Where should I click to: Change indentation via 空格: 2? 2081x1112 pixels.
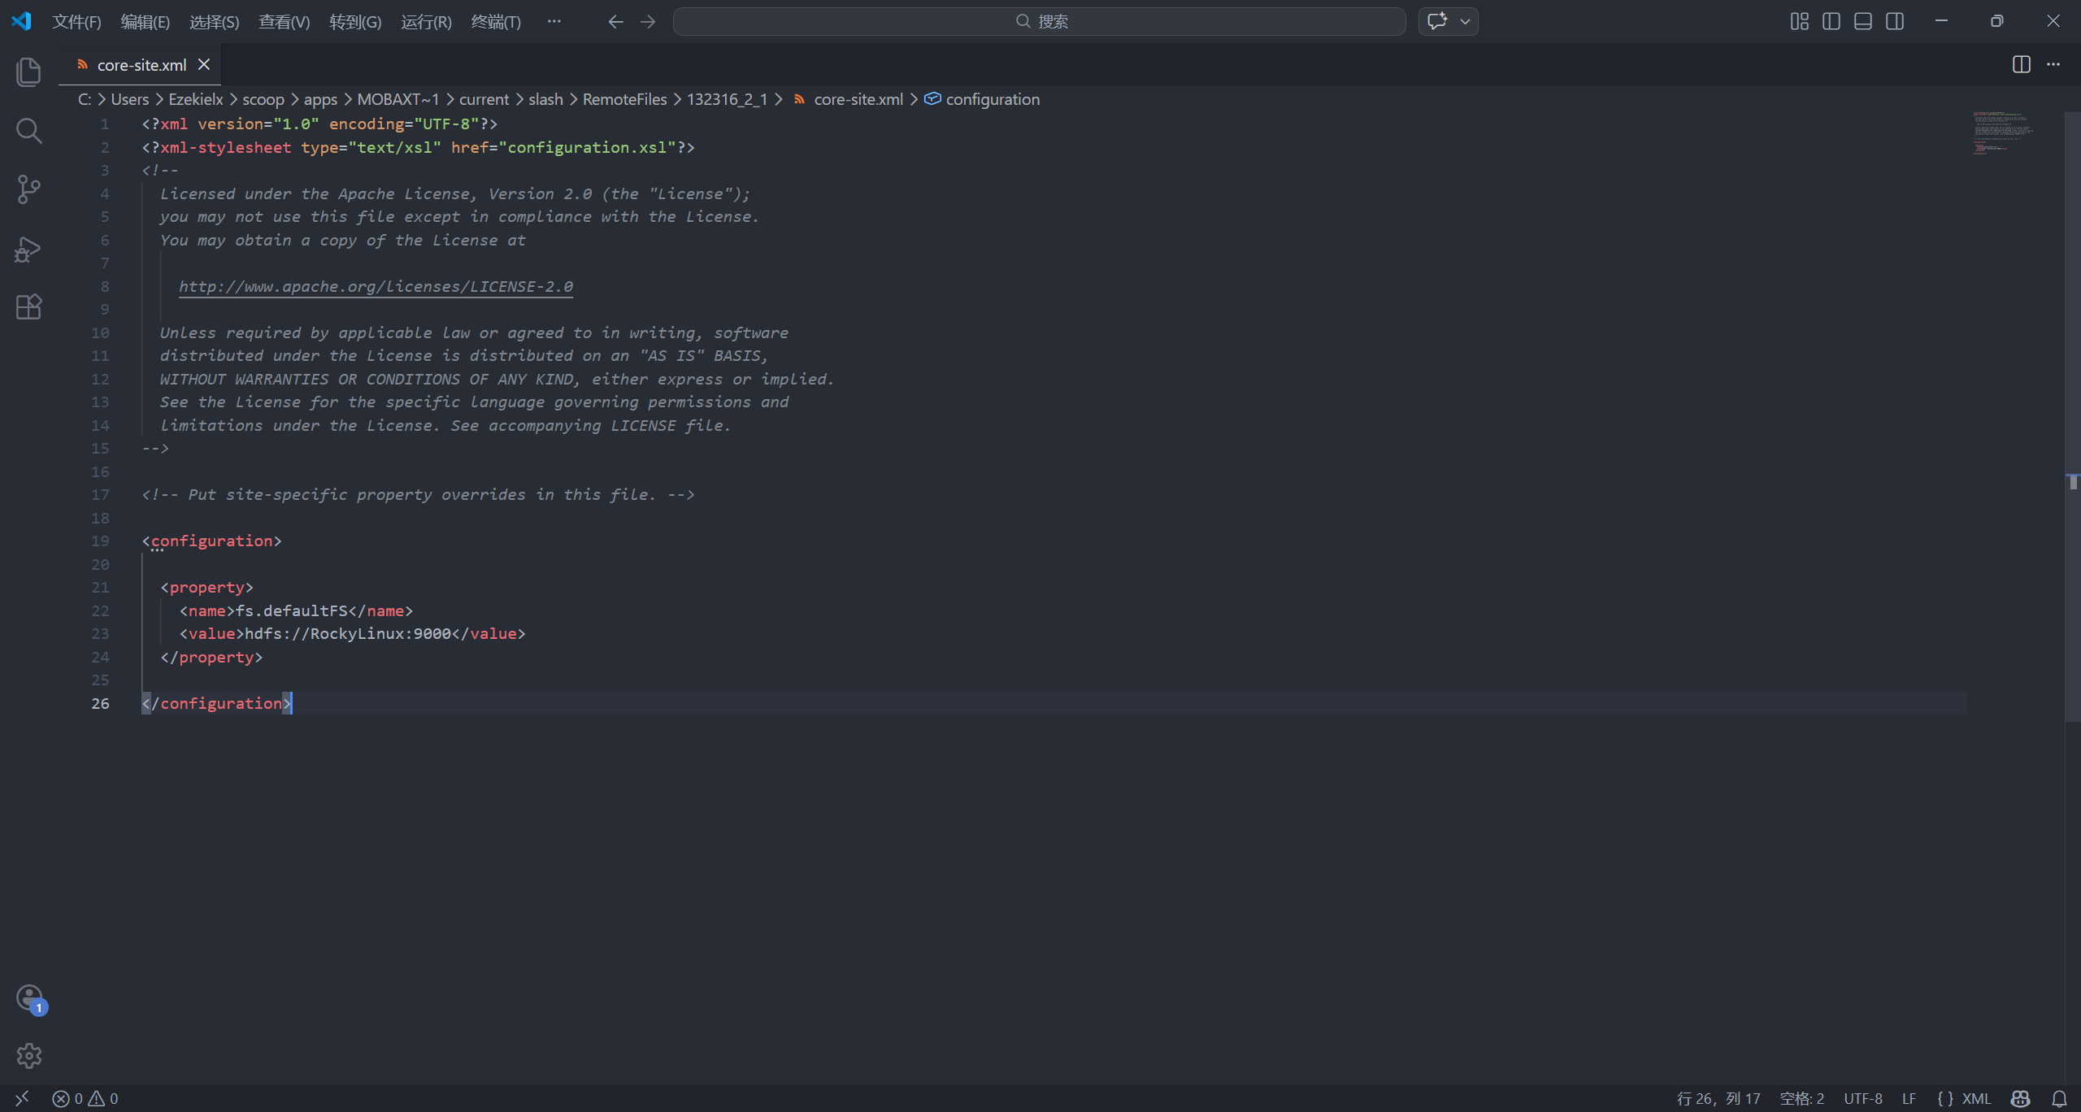1801,1099
